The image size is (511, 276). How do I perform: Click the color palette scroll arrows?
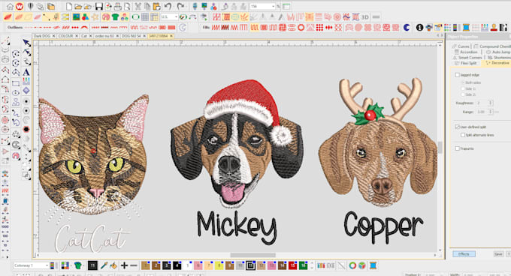point(312,265)
